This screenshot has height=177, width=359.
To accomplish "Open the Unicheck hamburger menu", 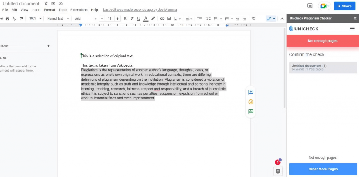I will pyautogui.click(x=352, y=29).
